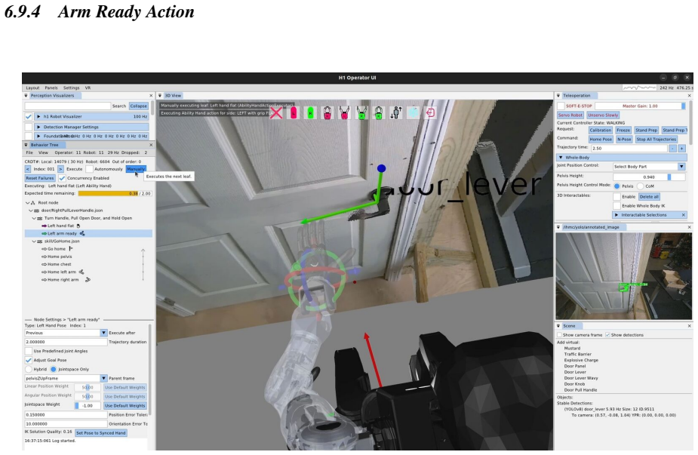Viewport: 698px width, 455px height.
Task: Open the VR menu
Action: coord(88,88)
